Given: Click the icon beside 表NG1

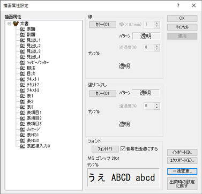Looking at the screenshot, I should pyautogui.click(x=23, y=135).
